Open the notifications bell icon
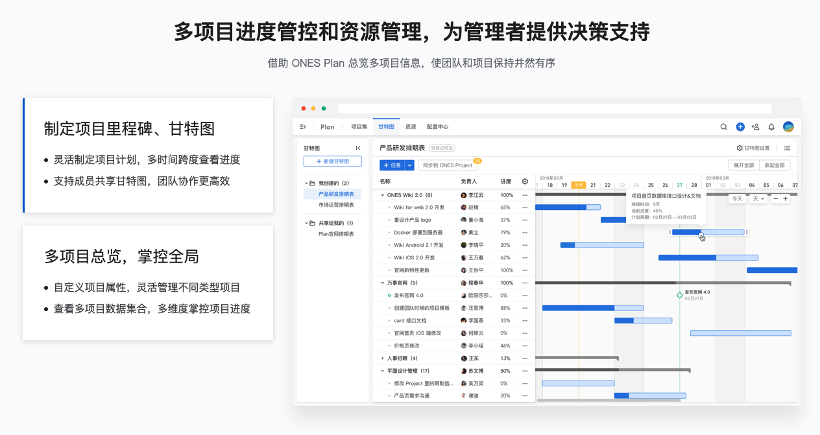Viewport: 820px width, 435px height. tap(771, 127)
